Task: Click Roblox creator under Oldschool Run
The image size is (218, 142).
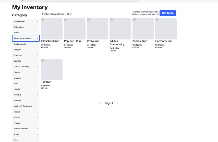Action: [x=47, y=45]
